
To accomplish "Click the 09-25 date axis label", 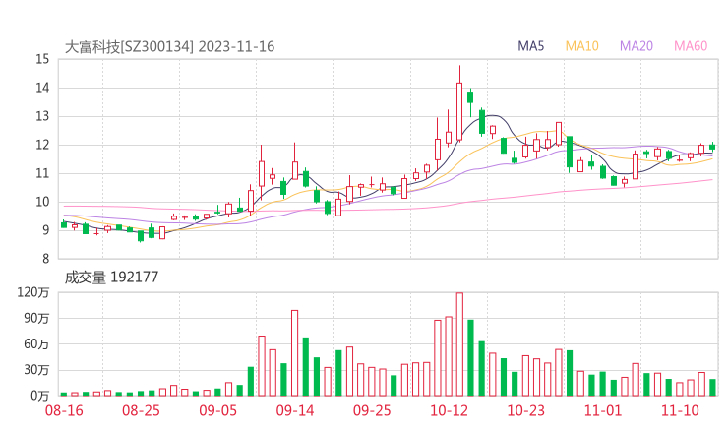I will click(x=372, y=410).
